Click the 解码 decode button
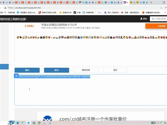167x125 pixels. click(57, 70)
